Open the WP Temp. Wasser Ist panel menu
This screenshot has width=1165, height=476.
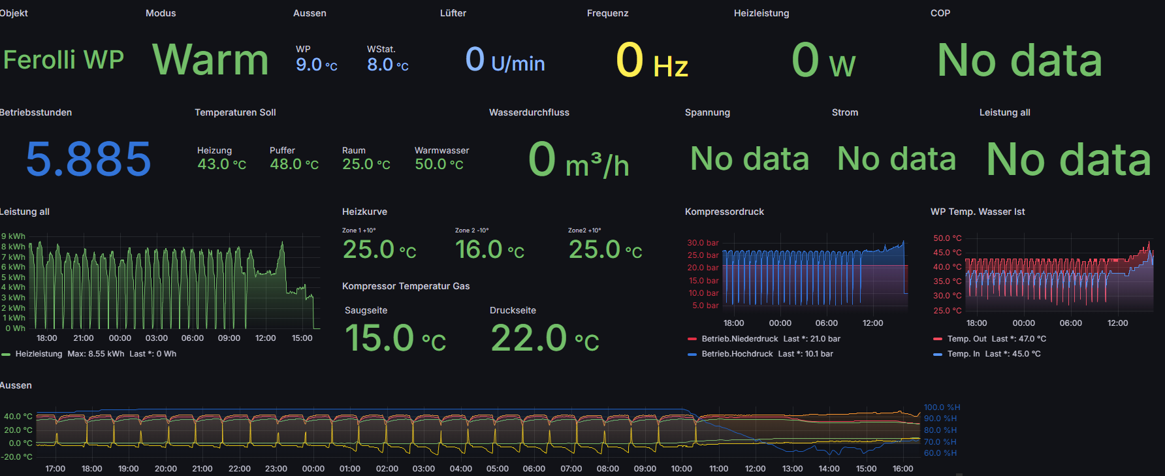point(977,212)
